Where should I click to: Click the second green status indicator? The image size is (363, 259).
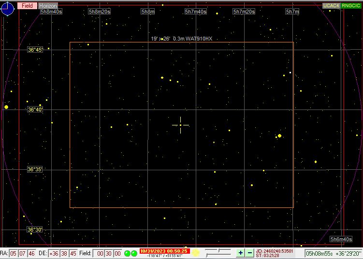coord(134,253)
